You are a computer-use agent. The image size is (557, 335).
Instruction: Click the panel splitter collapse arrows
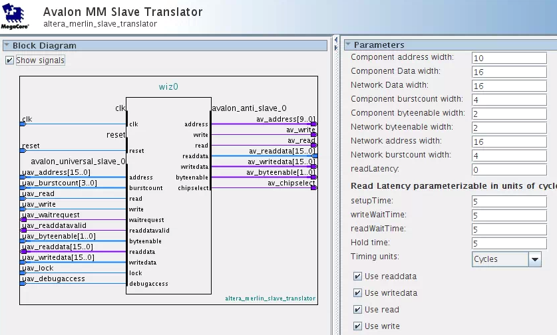coord(335,43)
